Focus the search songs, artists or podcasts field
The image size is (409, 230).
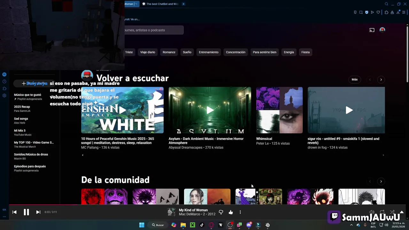(x=154, y=30)
